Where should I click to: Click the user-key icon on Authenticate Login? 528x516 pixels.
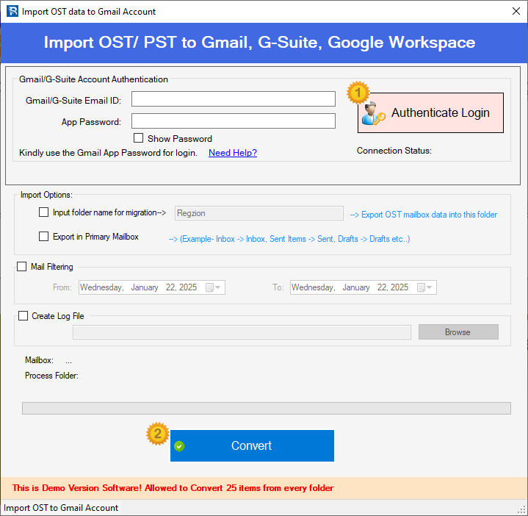click(x=373, y=112)
